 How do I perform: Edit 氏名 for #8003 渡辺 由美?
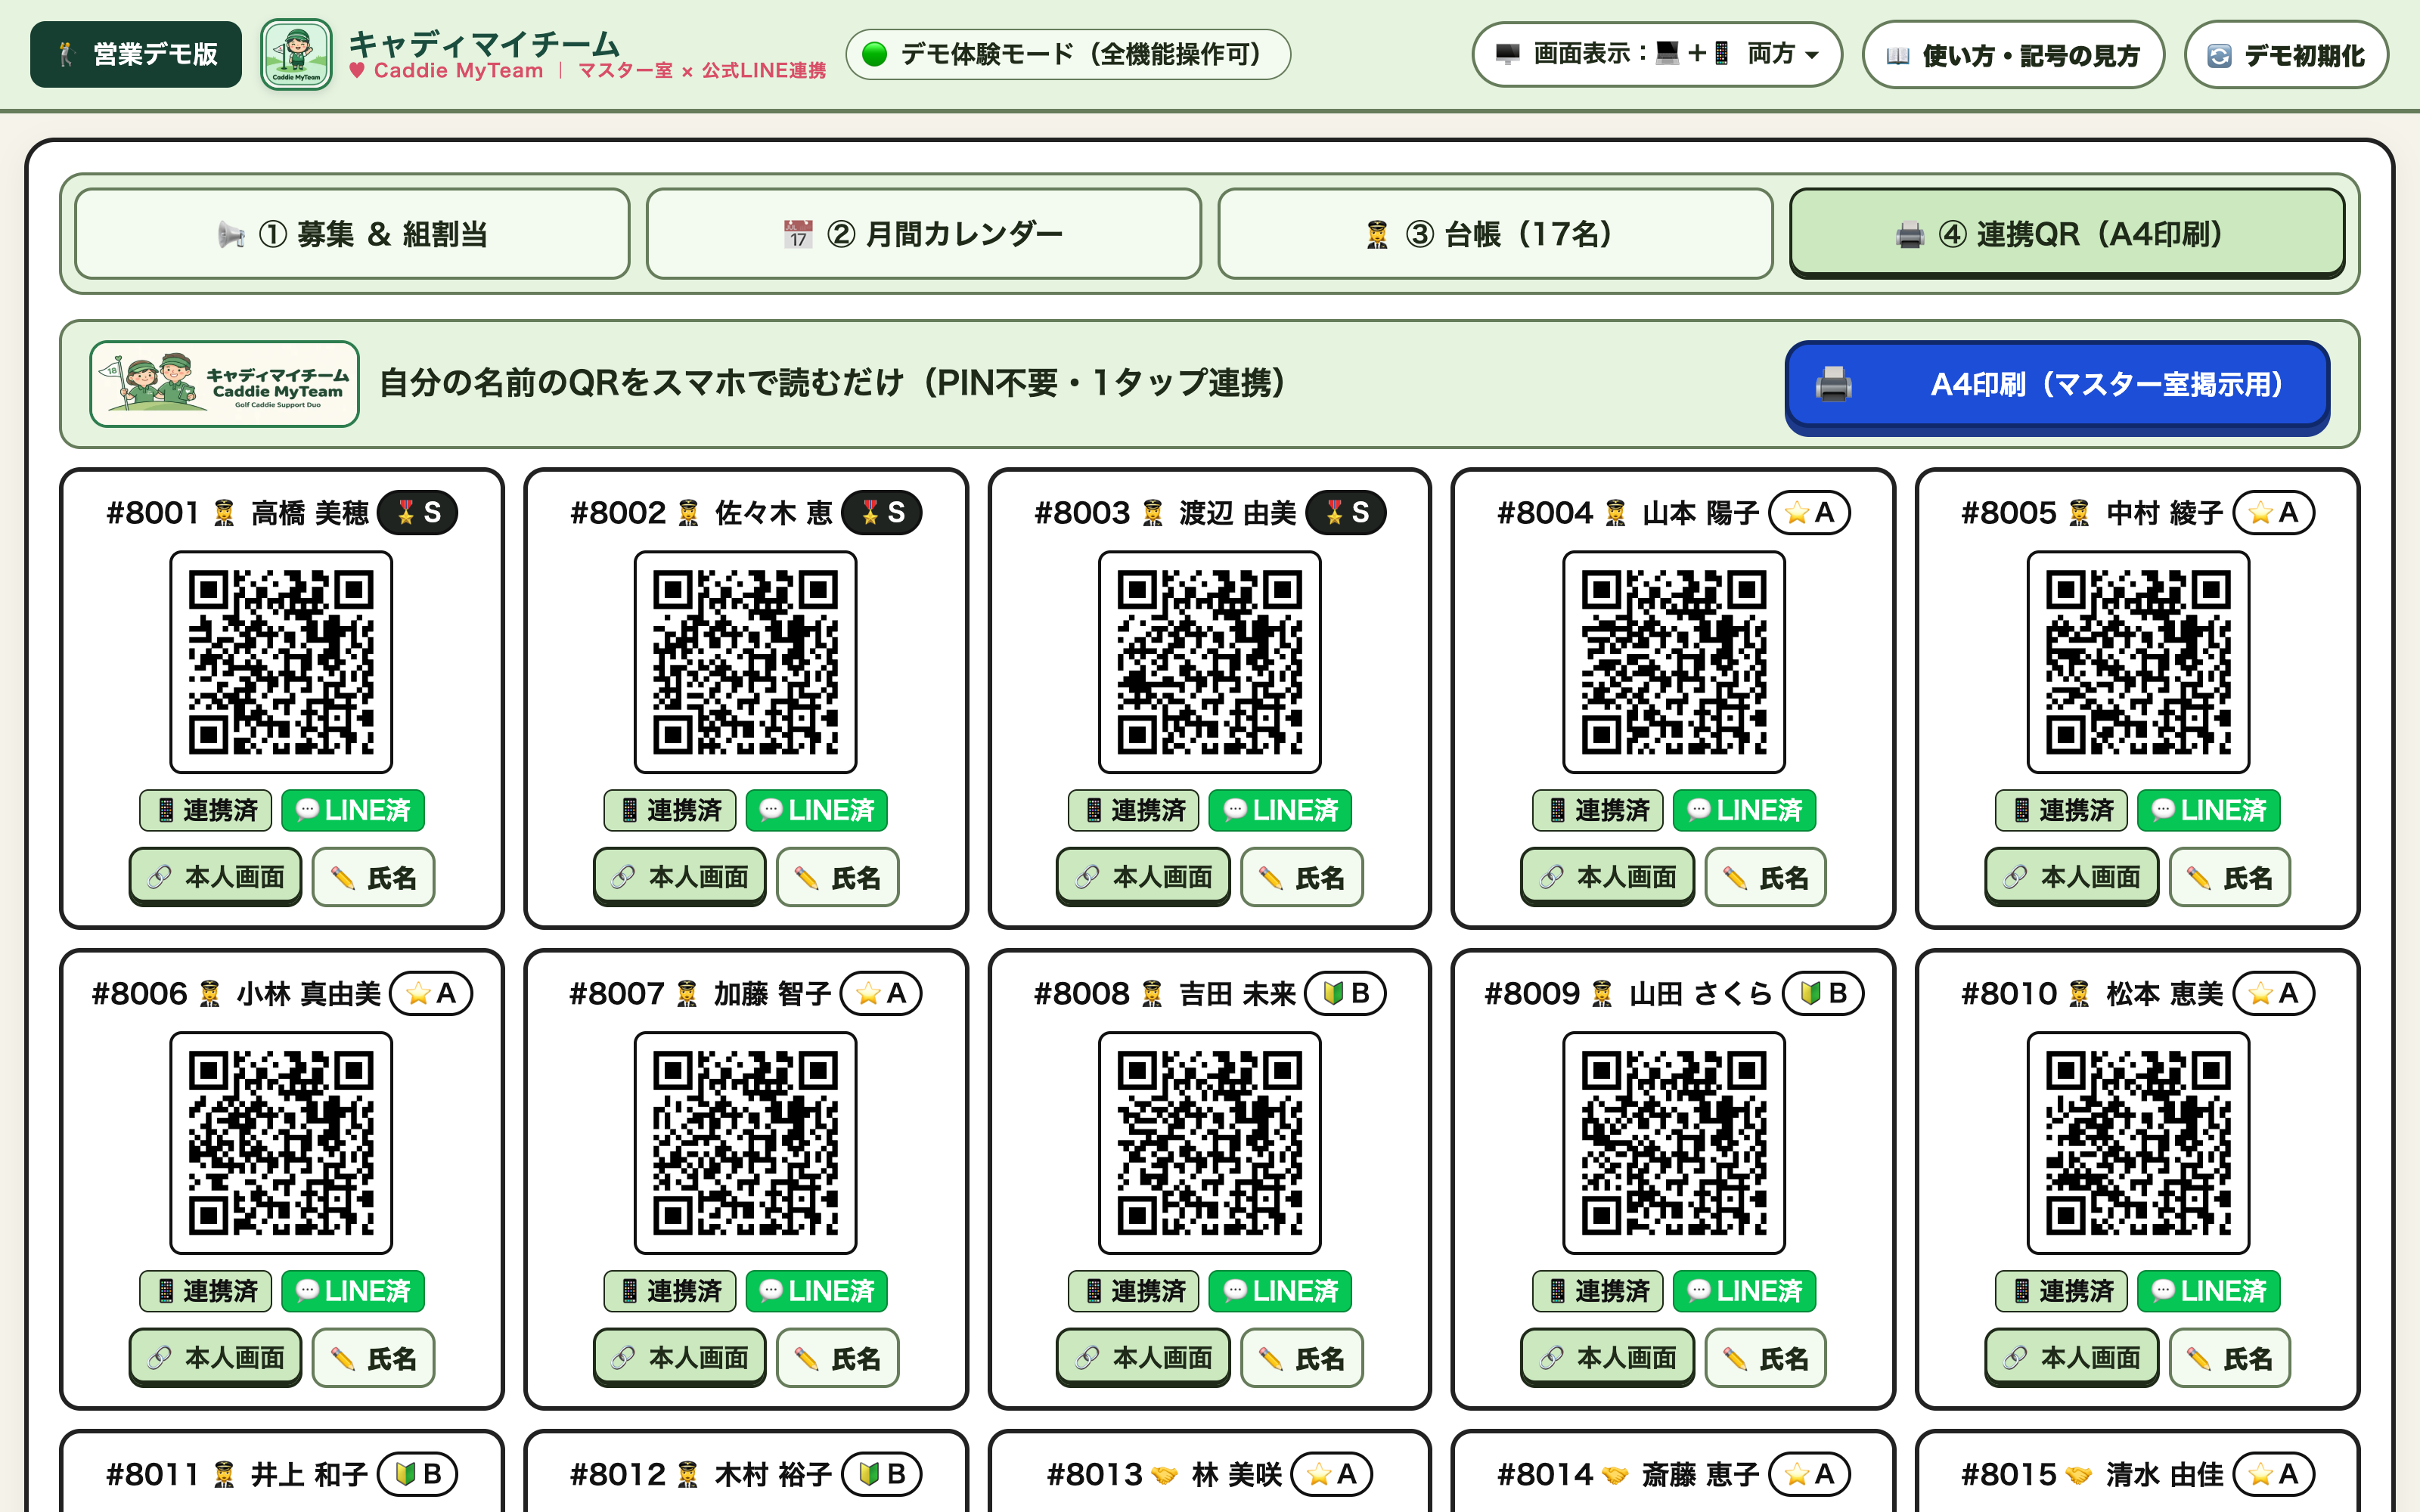coord(1302,877)
